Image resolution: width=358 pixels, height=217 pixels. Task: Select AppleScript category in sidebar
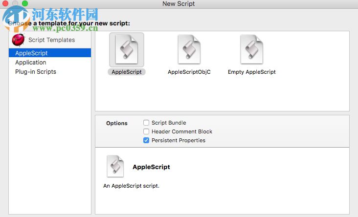click(50, 53)
